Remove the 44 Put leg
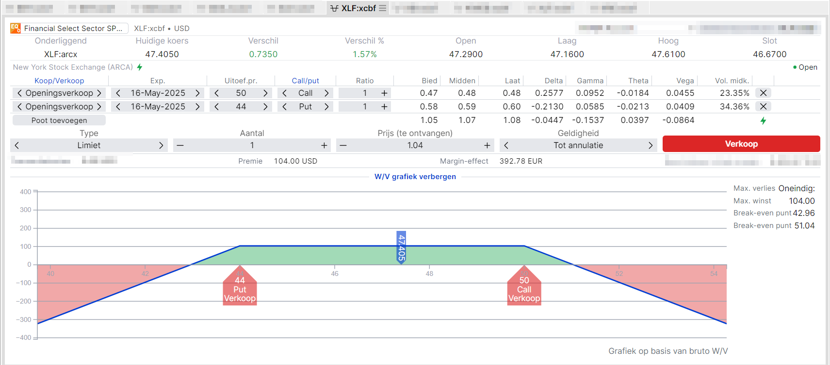The image size is (830, 365). pyautogui.click(x=764, y=106)
